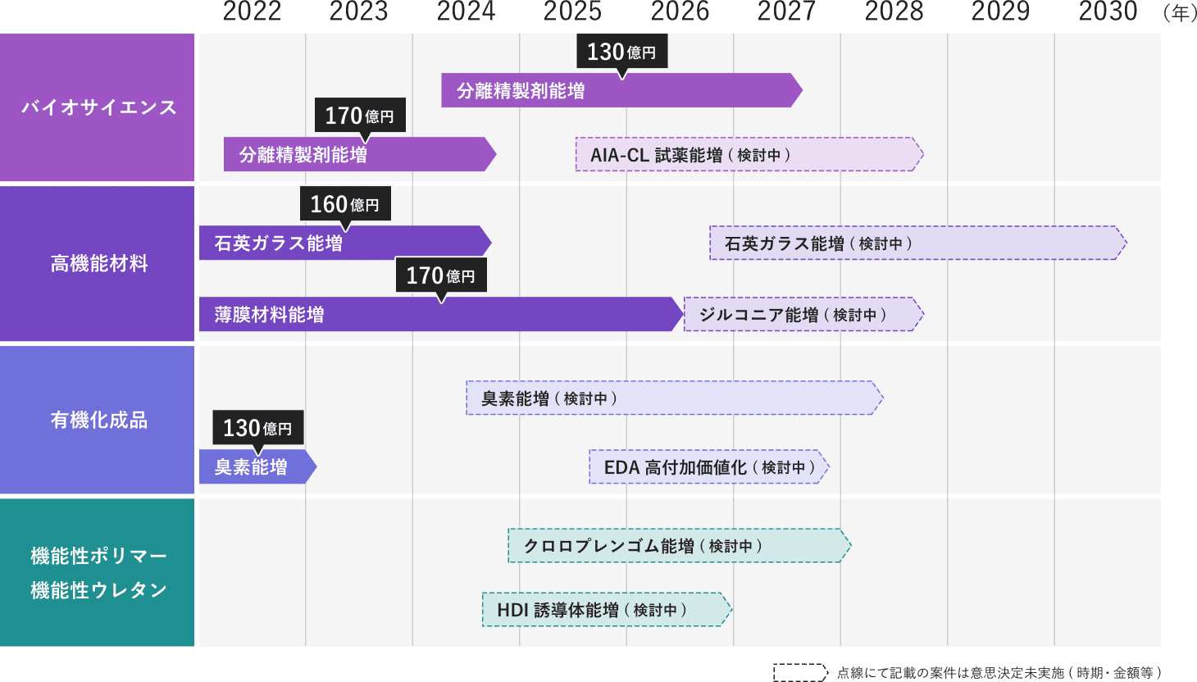Click the 130億円 callout above 臭素能増
The width and height of the screenshot is (1197, 682).
click(x=258, y=428)
